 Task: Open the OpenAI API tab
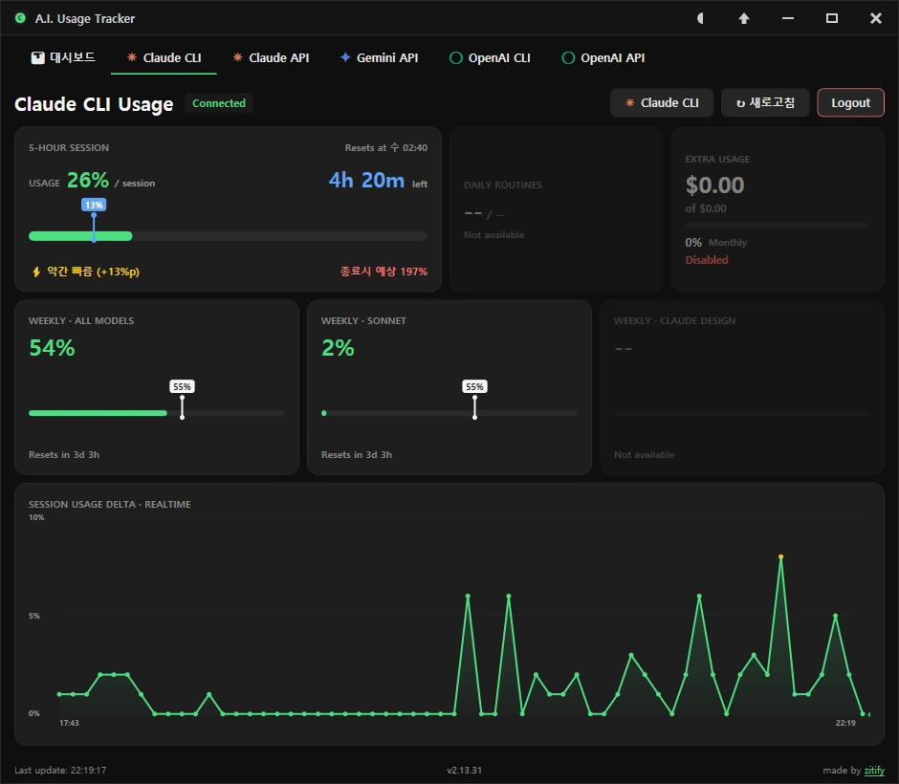click(603, 58)
